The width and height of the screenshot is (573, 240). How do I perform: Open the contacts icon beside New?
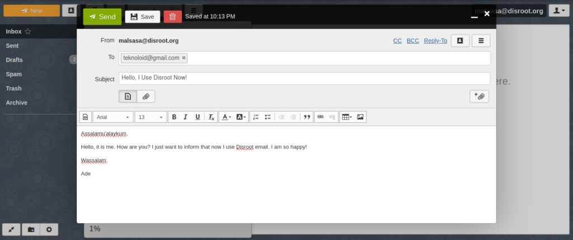(x=70, y=11)
